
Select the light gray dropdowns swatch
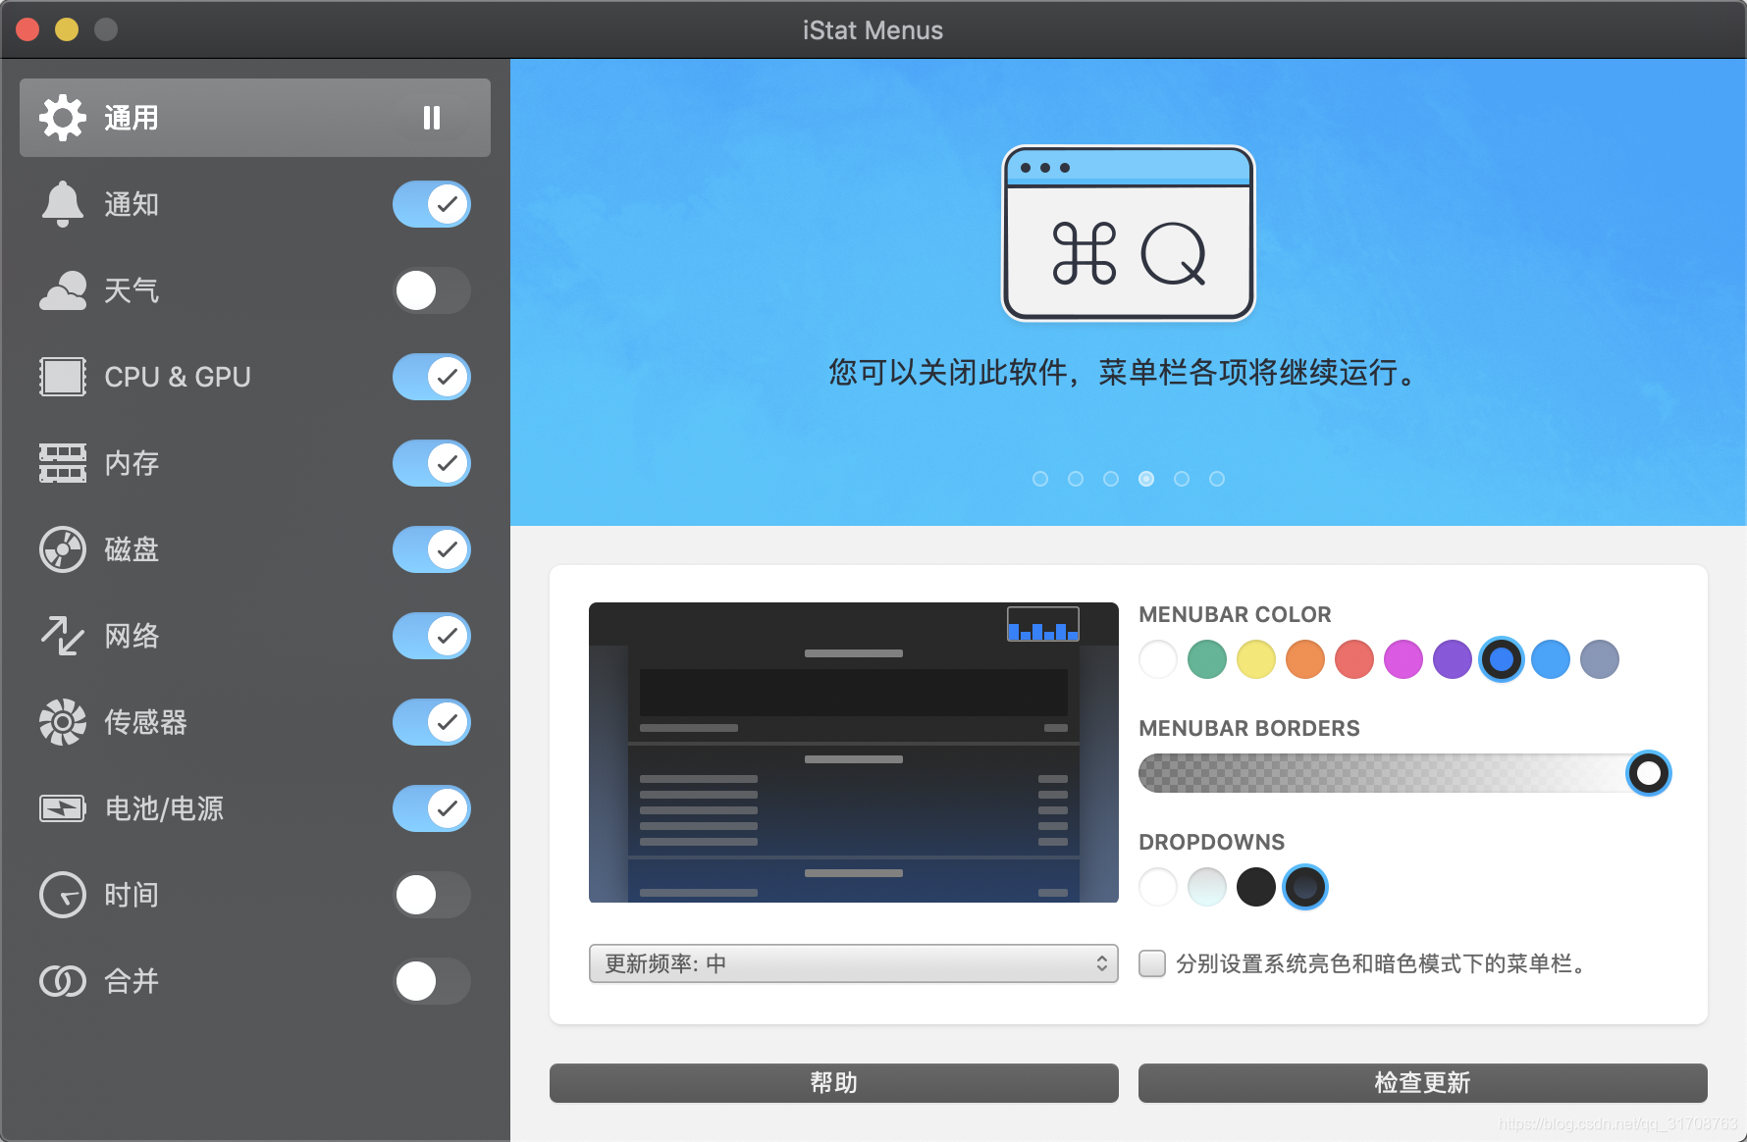[1207, 887]
